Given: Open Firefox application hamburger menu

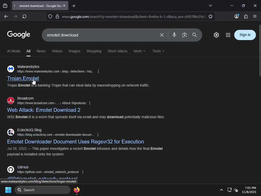Looking at the screenshot, I should pyautogui.click(x=255, y=16).
